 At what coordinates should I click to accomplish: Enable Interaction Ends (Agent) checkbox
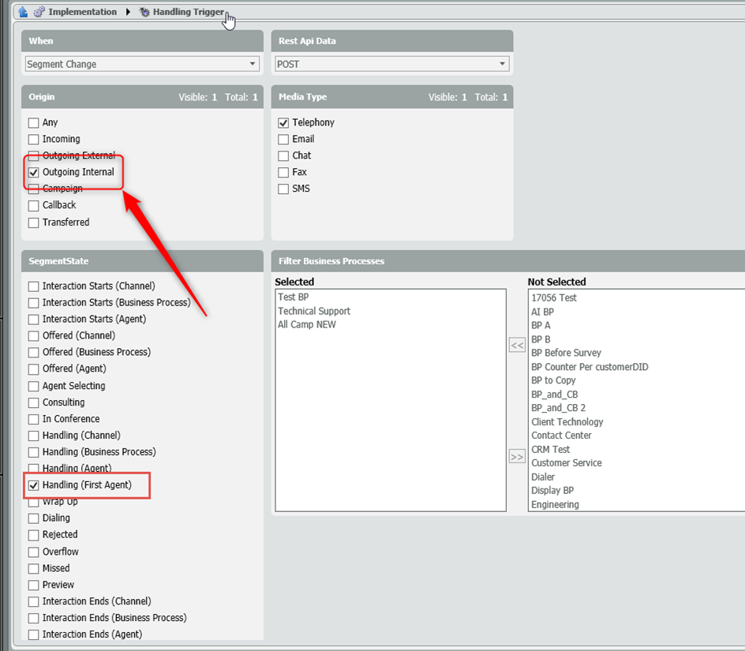33,634
